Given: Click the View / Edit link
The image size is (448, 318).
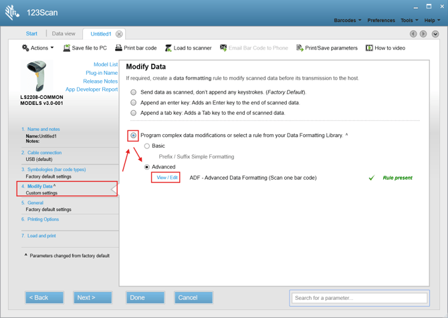Looking at the screenshot, I should pos(166,178).
